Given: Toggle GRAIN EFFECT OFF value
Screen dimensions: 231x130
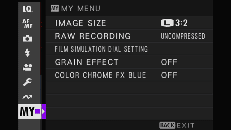Looking at the screenshot, I should (x=169, y=62).
